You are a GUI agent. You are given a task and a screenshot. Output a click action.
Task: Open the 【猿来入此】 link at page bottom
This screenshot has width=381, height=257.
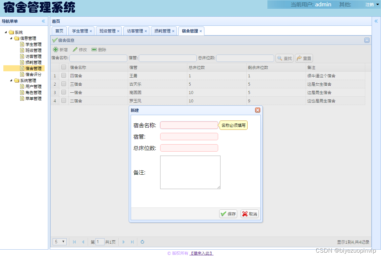click(x=200, y=254)
